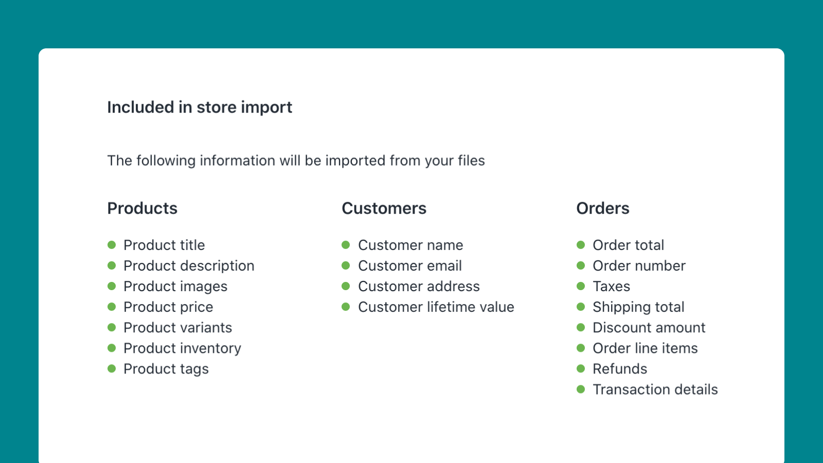Click the Discount amount list entry

(x=649, y=328)
